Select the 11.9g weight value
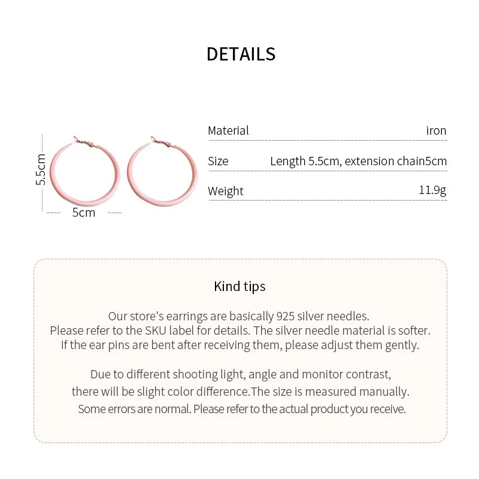479x479 pixels. pyautogui.click(x=432, y=190)
